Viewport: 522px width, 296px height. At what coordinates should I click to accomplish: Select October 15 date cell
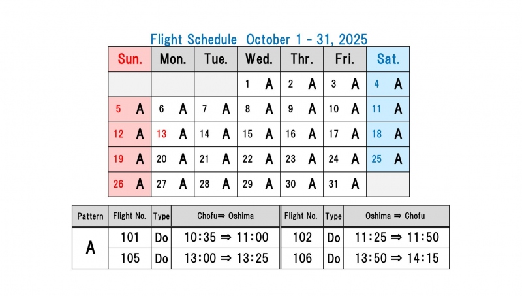(x=259, y=134)
